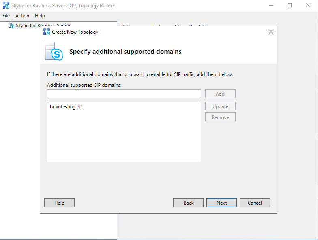Click the Create New Topology dialog title icon
The width and height of the screenshot is (318, 240).
tap(47, 32)
